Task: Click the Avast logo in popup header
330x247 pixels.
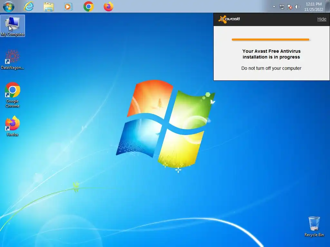Action: 229,19
